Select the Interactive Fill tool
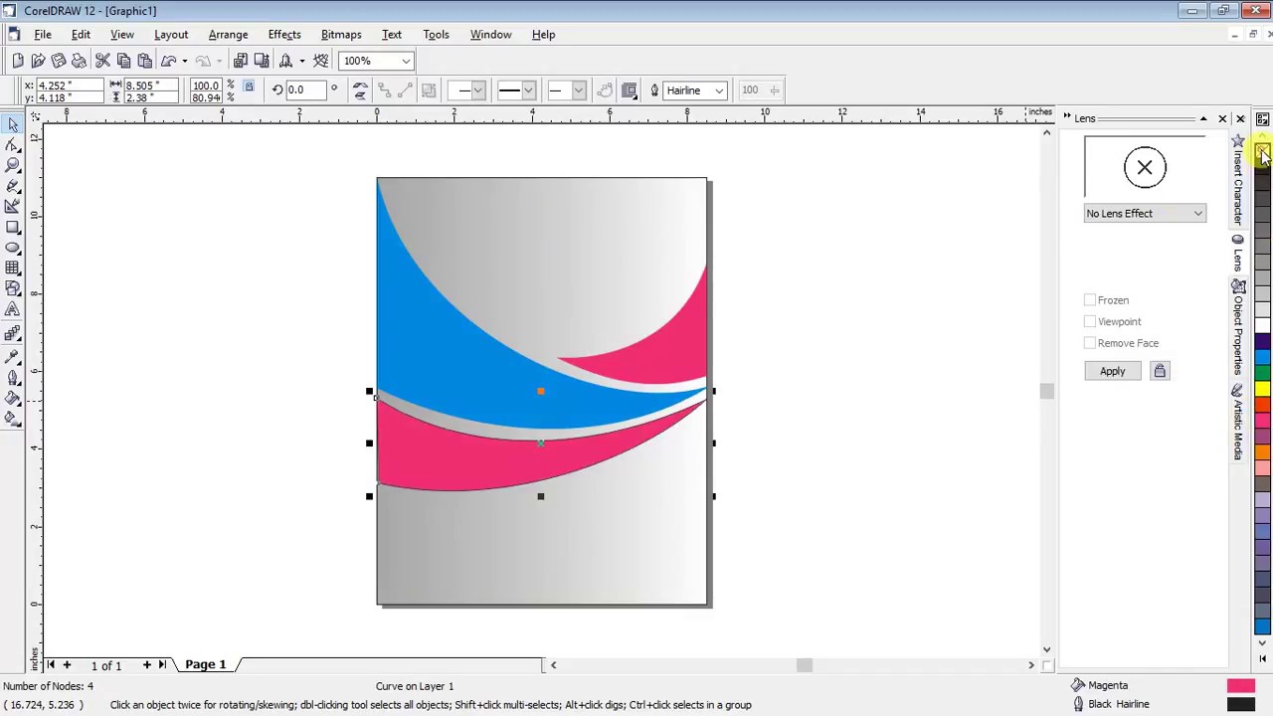 (13, 418)
